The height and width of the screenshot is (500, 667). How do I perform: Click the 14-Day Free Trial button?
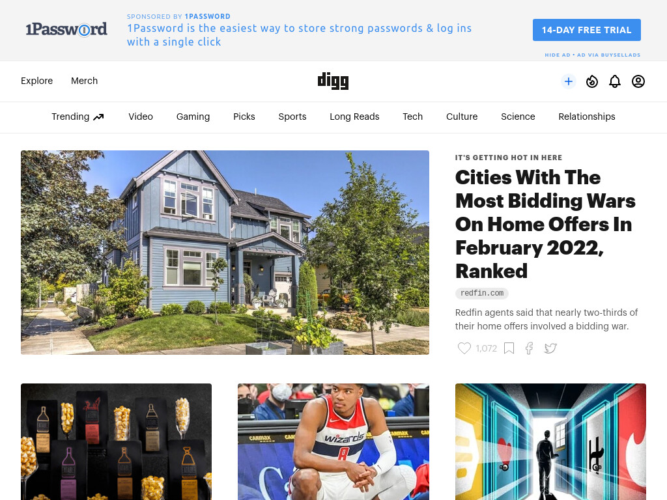587,30
